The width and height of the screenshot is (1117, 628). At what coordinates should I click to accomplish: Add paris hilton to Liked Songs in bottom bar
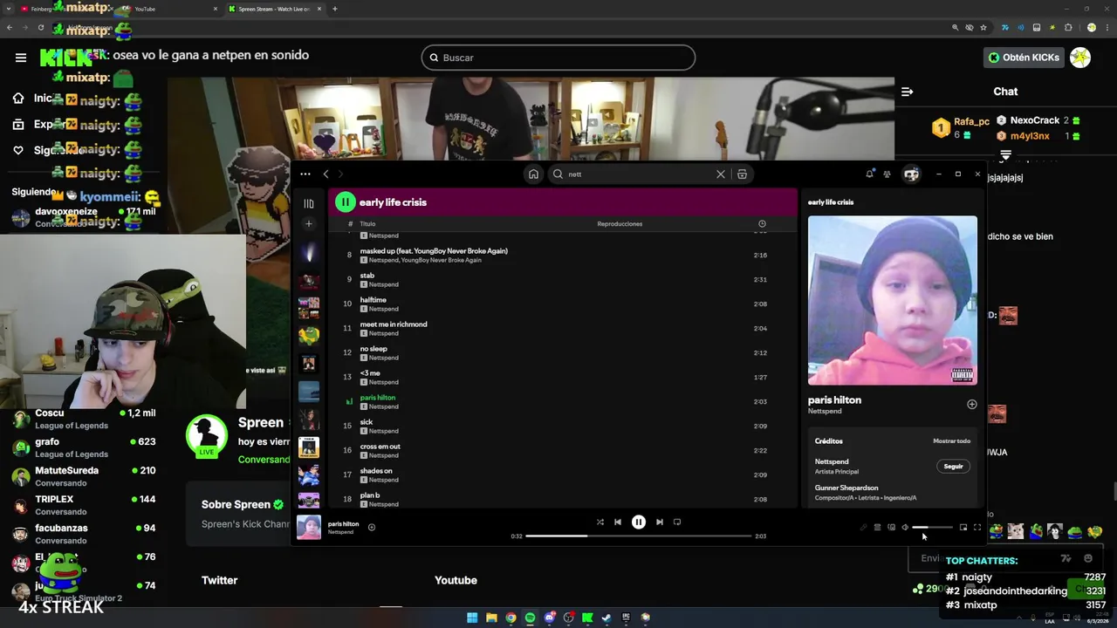pyautogui.click(x=371, y=527)
